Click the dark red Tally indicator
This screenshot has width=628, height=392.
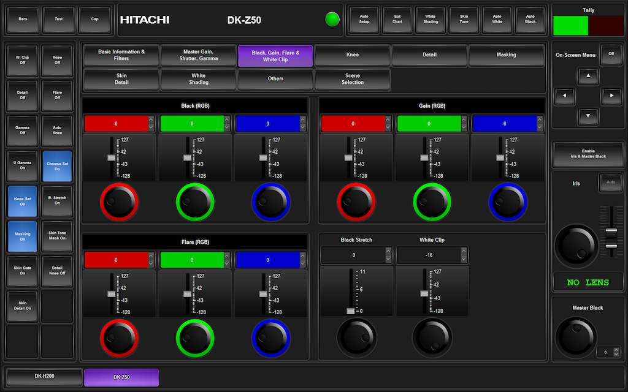point(605,26)
